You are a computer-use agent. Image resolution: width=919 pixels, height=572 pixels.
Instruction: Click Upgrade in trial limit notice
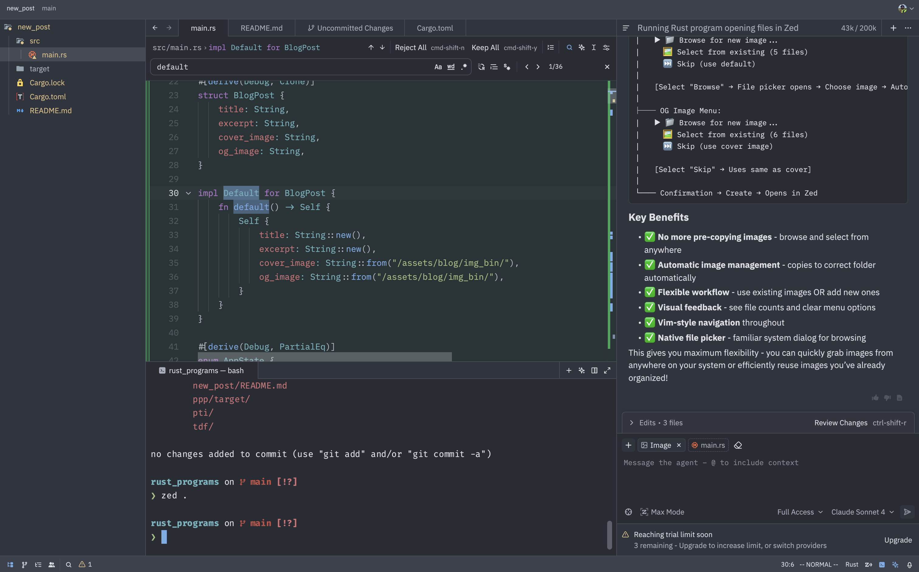[898, 540]
